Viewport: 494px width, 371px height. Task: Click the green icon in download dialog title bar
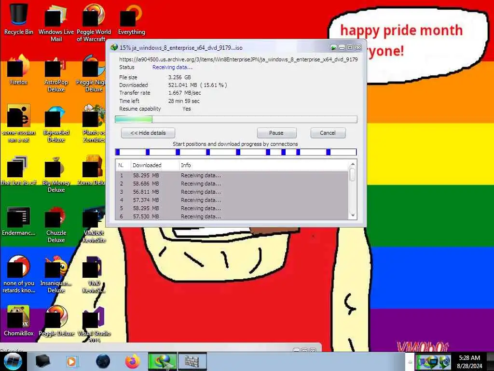pyautogui.click(x=333, y=48)
